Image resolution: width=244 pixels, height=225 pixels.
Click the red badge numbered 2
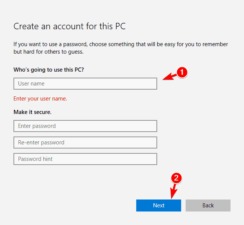point(176,178)
